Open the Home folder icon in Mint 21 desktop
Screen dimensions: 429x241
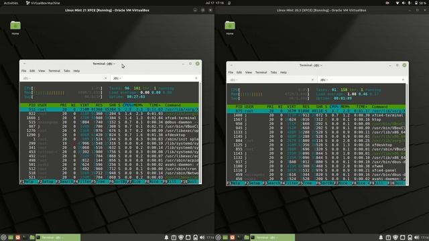click(15, 28)
